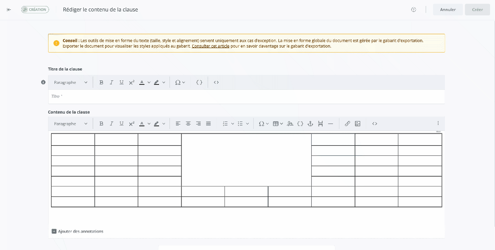The height and width of the screenshot is (250, 495).
Task: Toggle underline in the content toolbar
Action: pos(121,124)
